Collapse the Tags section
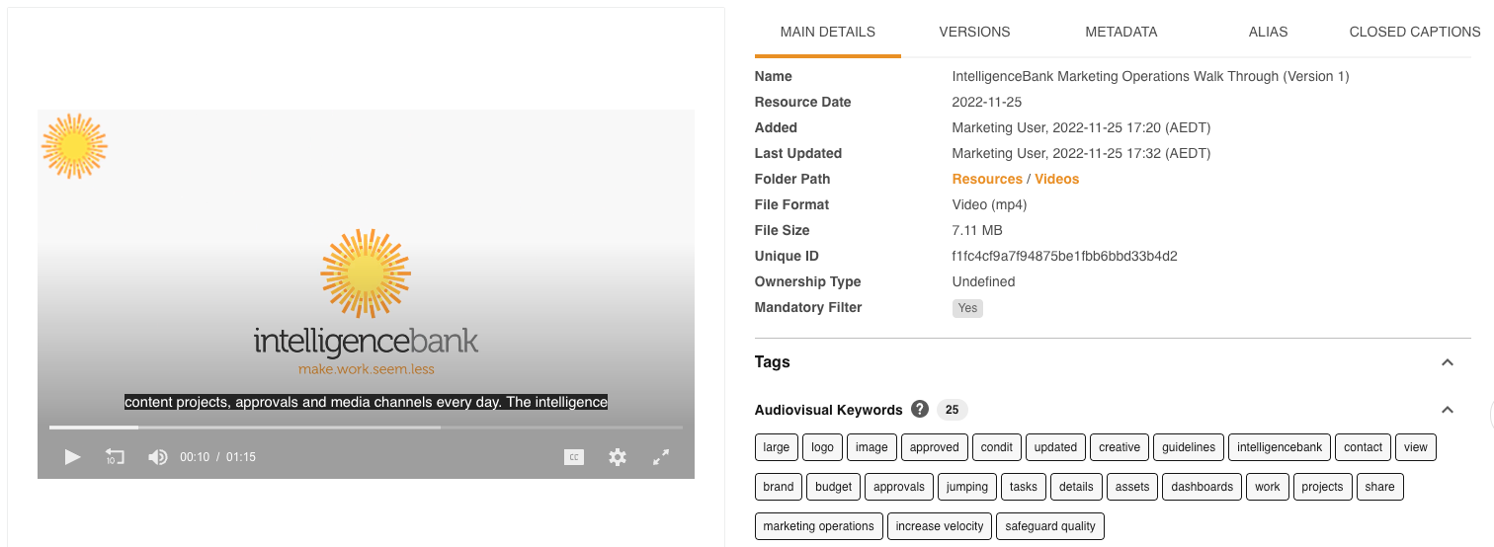The image size is (1494, 547). 1448,362
